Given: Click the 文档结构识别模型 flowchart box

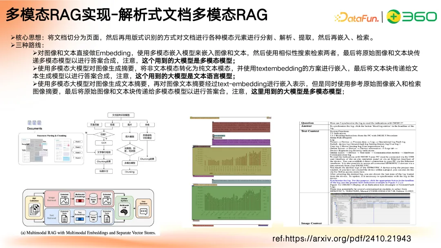Looking at the screenshot, I should (121, 115).
